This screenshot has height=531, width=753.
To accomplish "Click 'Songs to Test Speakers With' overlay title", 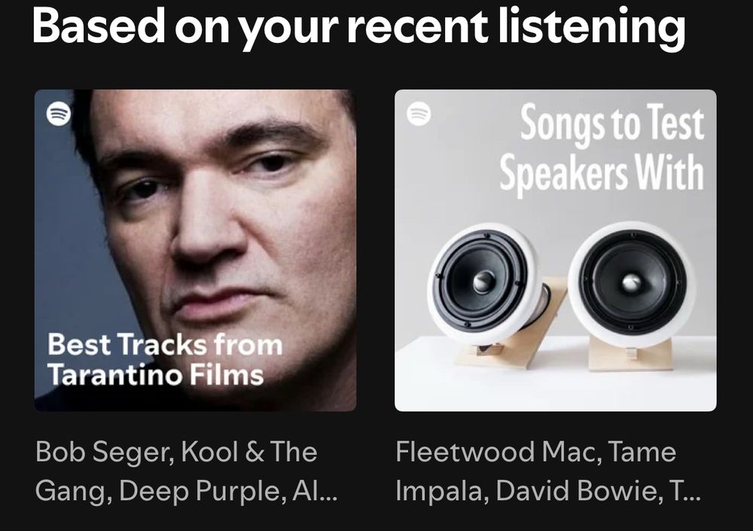I will (x=602, y=148).
